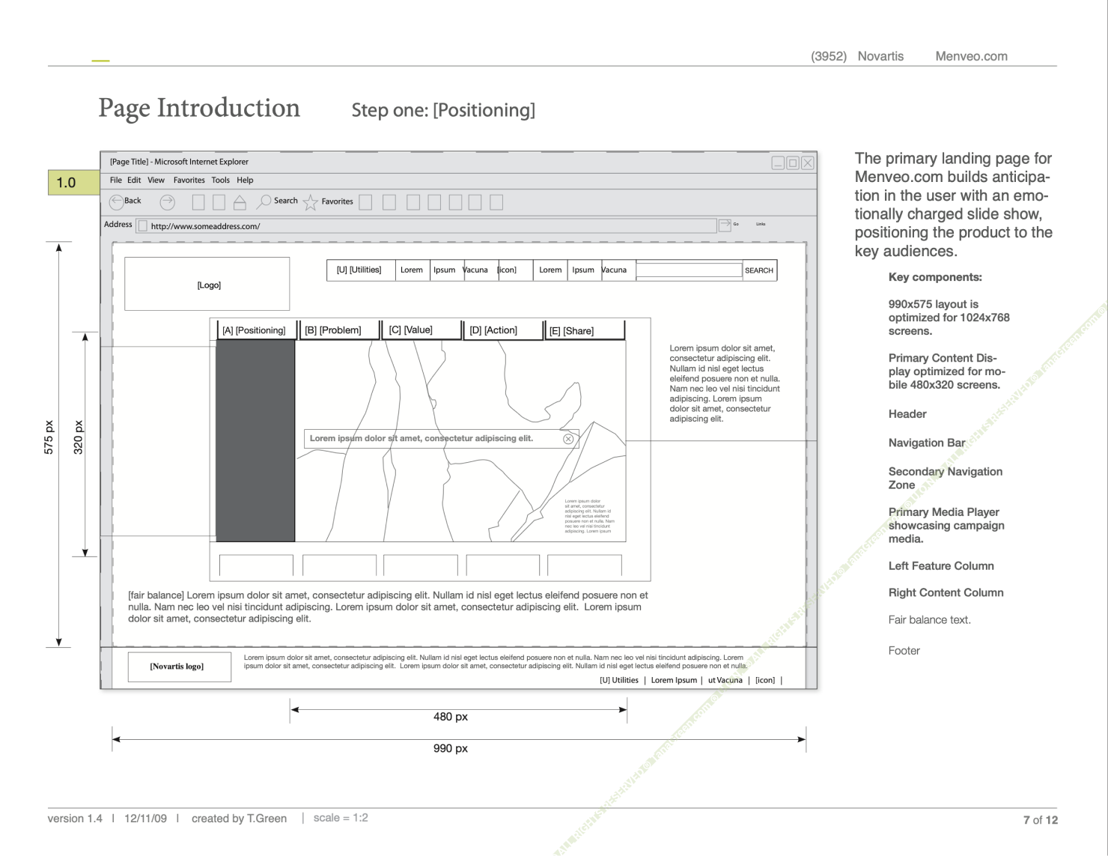Screen dimensions: 1108x856
Task: Click the browser Back arrow icon
Action: coord(116,201)
